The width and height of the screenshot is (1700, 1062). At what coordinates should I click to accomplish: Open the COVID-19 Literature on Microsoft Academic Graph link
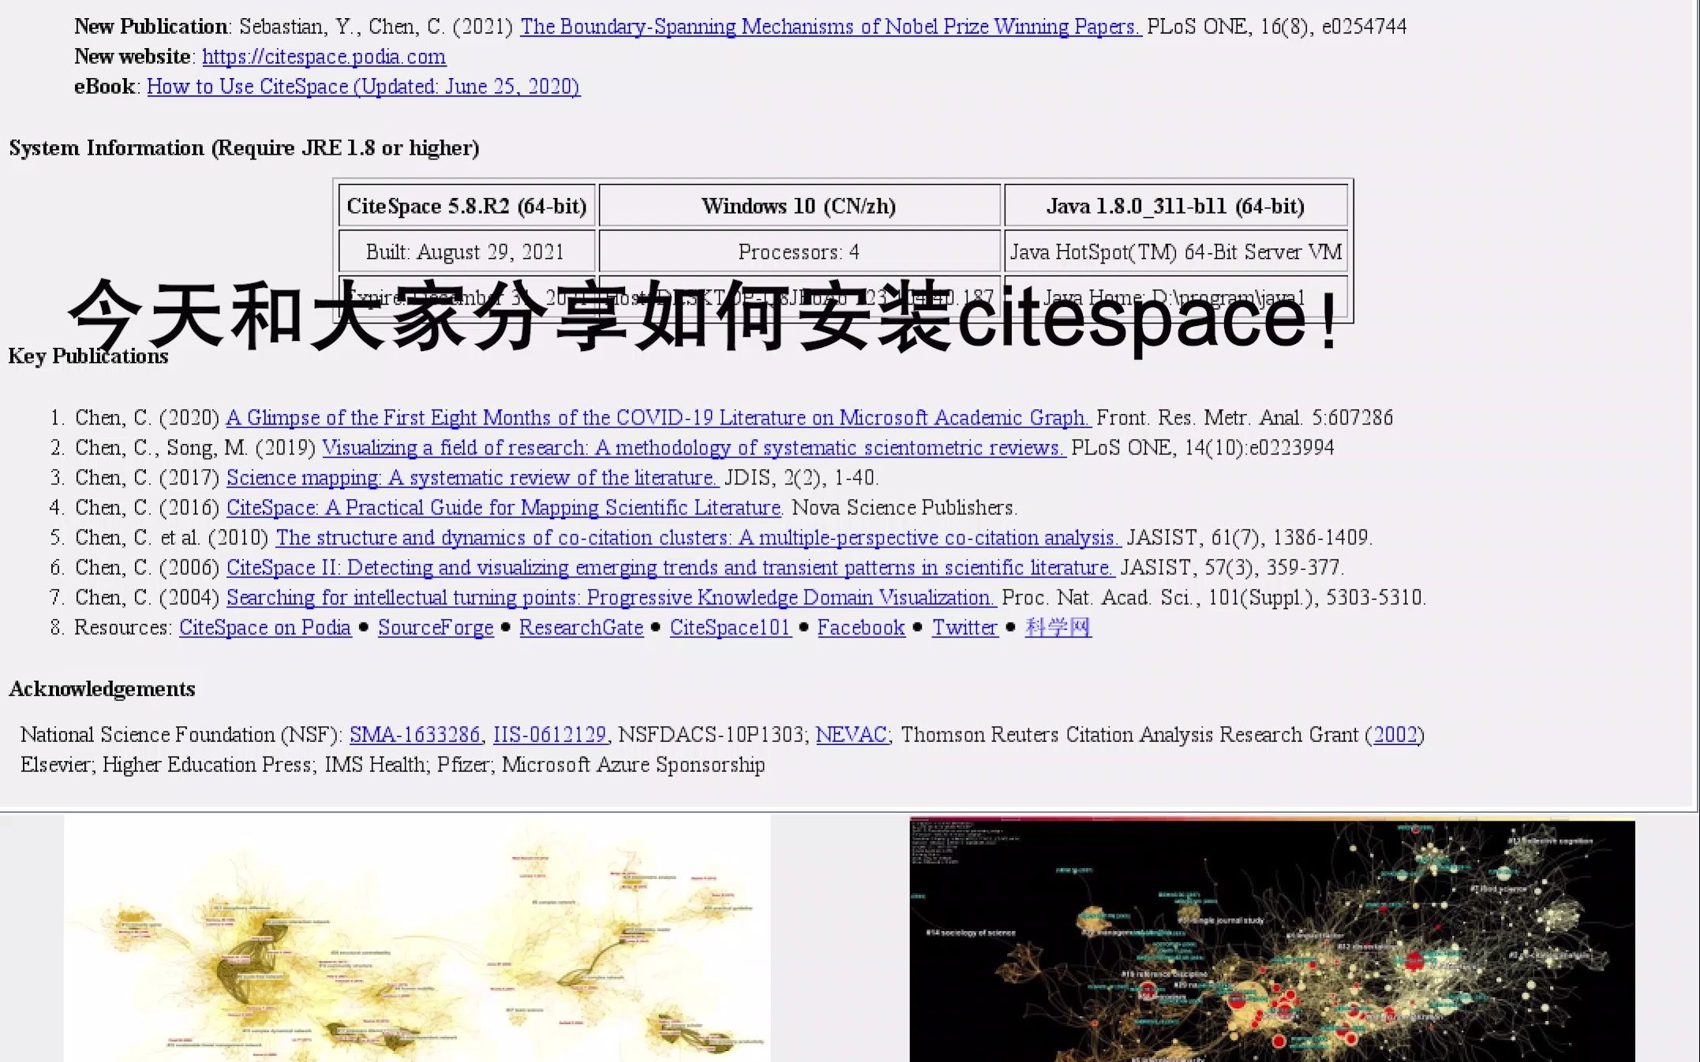coord(657,417)
